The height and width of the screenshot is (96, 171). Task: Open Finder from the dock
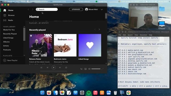[x=56, y=93]
